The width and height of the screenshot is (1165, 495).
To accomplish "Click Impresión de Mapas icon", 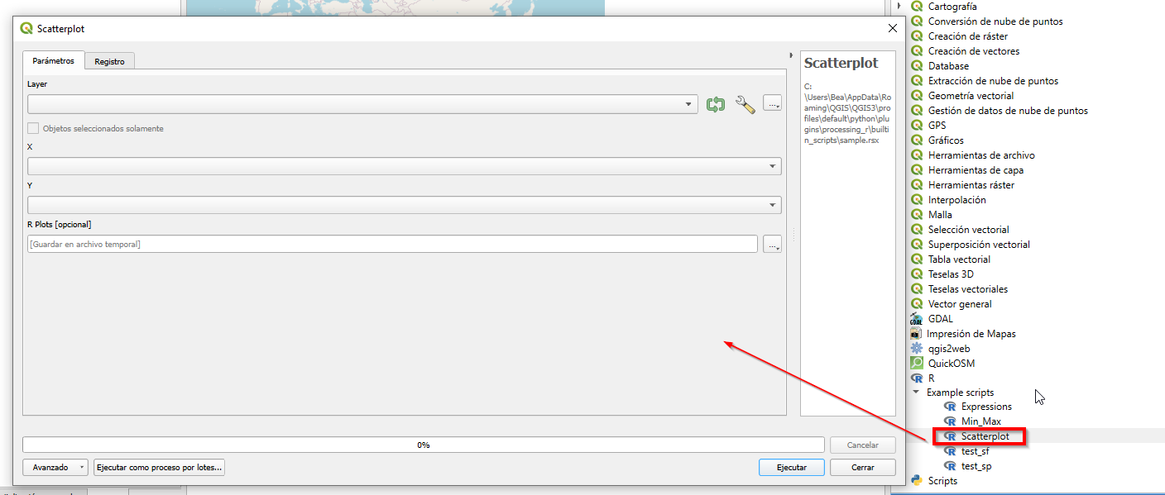I will [x=917, y=334].
